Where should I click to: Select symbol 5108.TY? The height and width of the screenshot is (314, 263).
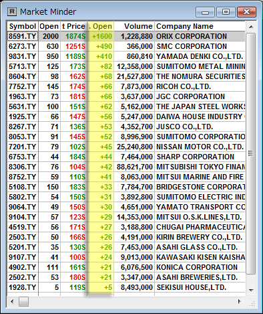click(x=23, y=187)
